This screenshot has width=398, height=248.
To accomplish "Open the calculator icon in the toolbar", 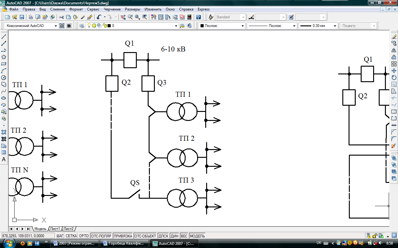I will coord(189,17).
